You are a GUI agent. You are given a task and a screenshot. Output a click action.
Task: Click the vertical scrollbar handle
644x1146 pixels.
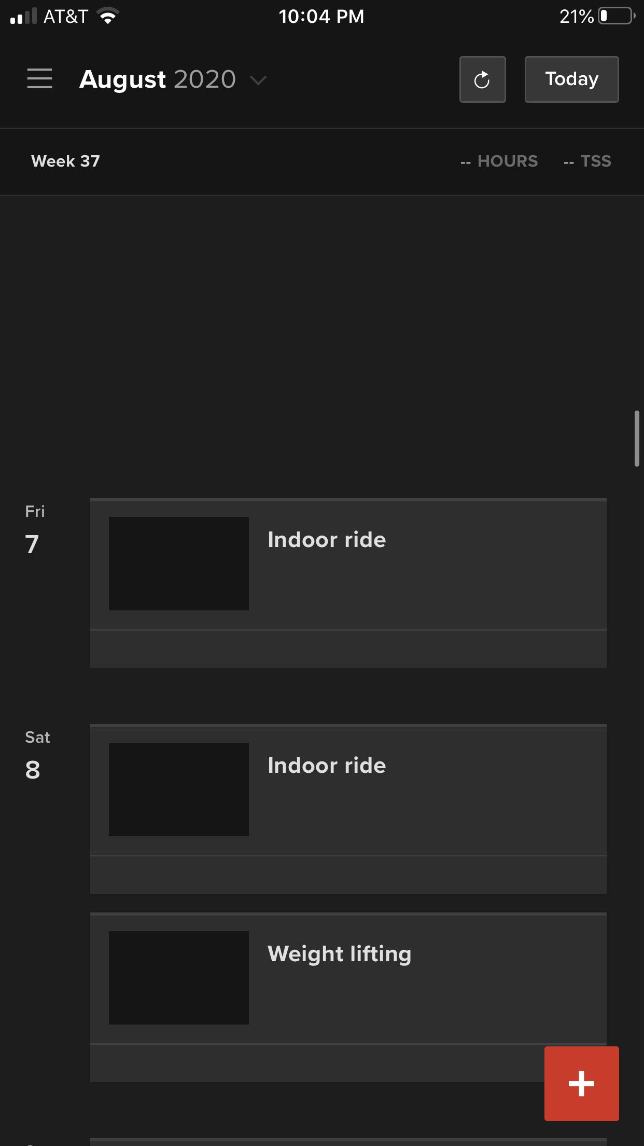point(637,439)
